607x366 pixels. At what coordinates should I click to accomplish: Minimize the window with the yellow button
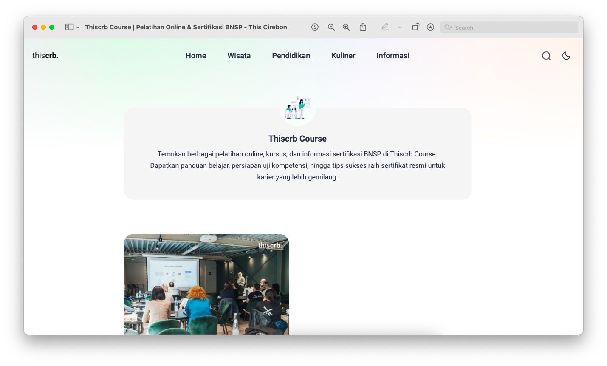[x=43, y=27]
